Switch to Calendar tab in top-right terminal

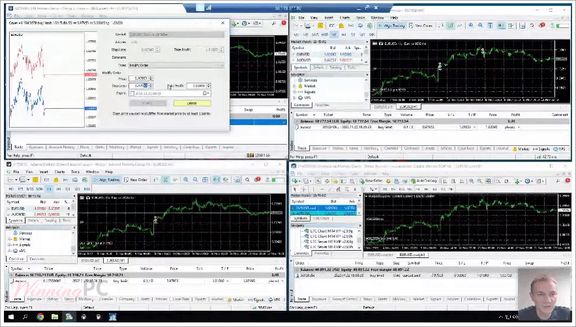point(391,149)
